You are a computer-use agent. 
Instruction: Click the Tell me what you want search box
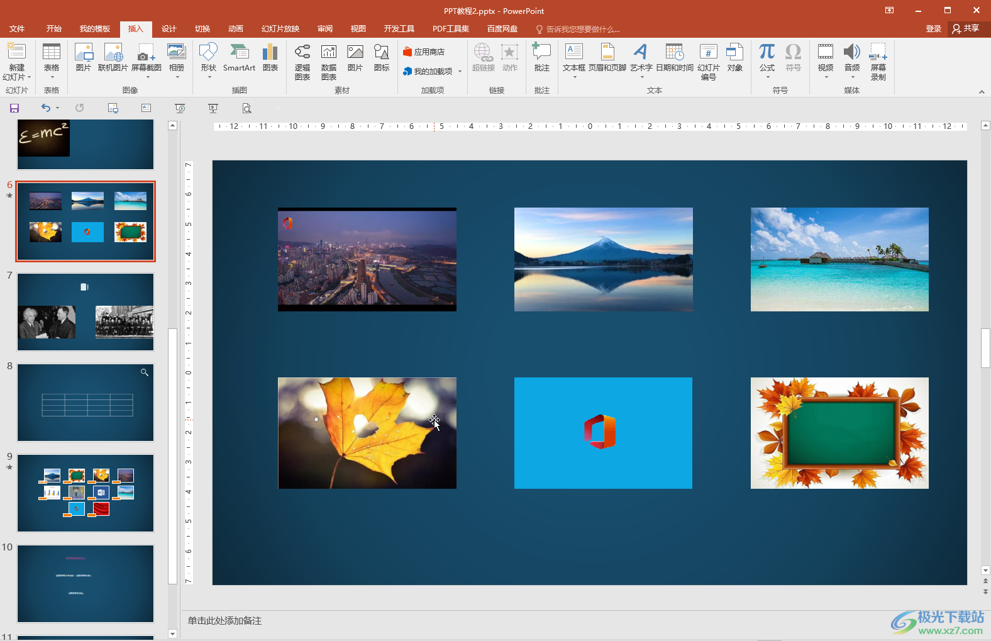coord(578,29)
